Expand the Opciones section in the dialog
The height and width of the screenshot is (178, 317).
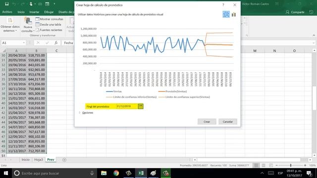(x=86, y=113)
